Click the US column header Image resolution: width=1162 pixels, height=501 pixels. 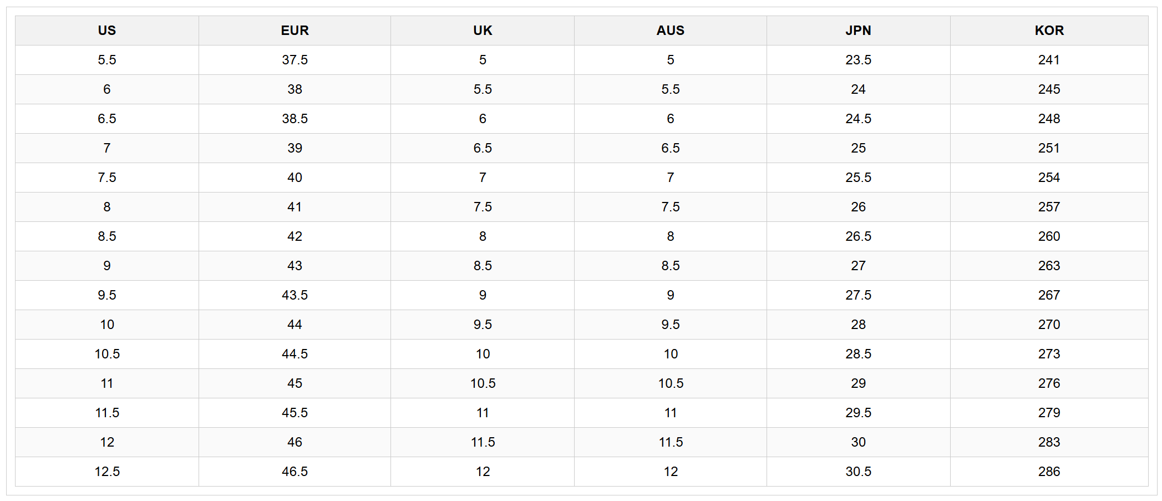pos(107,31)
